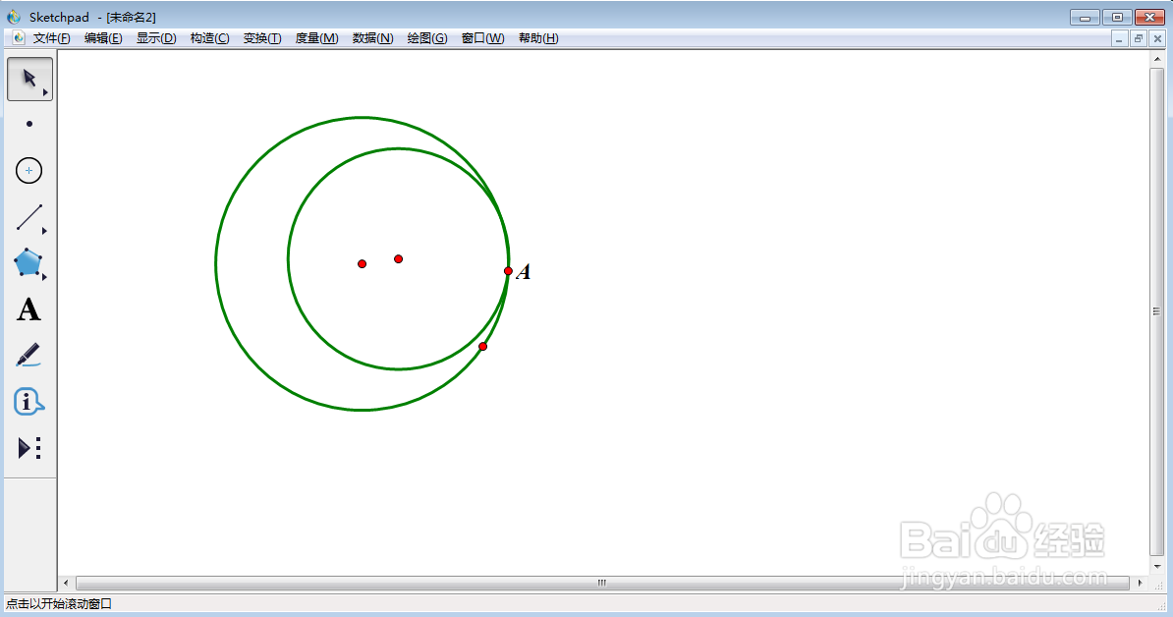
Task: Click the vertical scrollbar thumb
Action: coord(1156,311)
